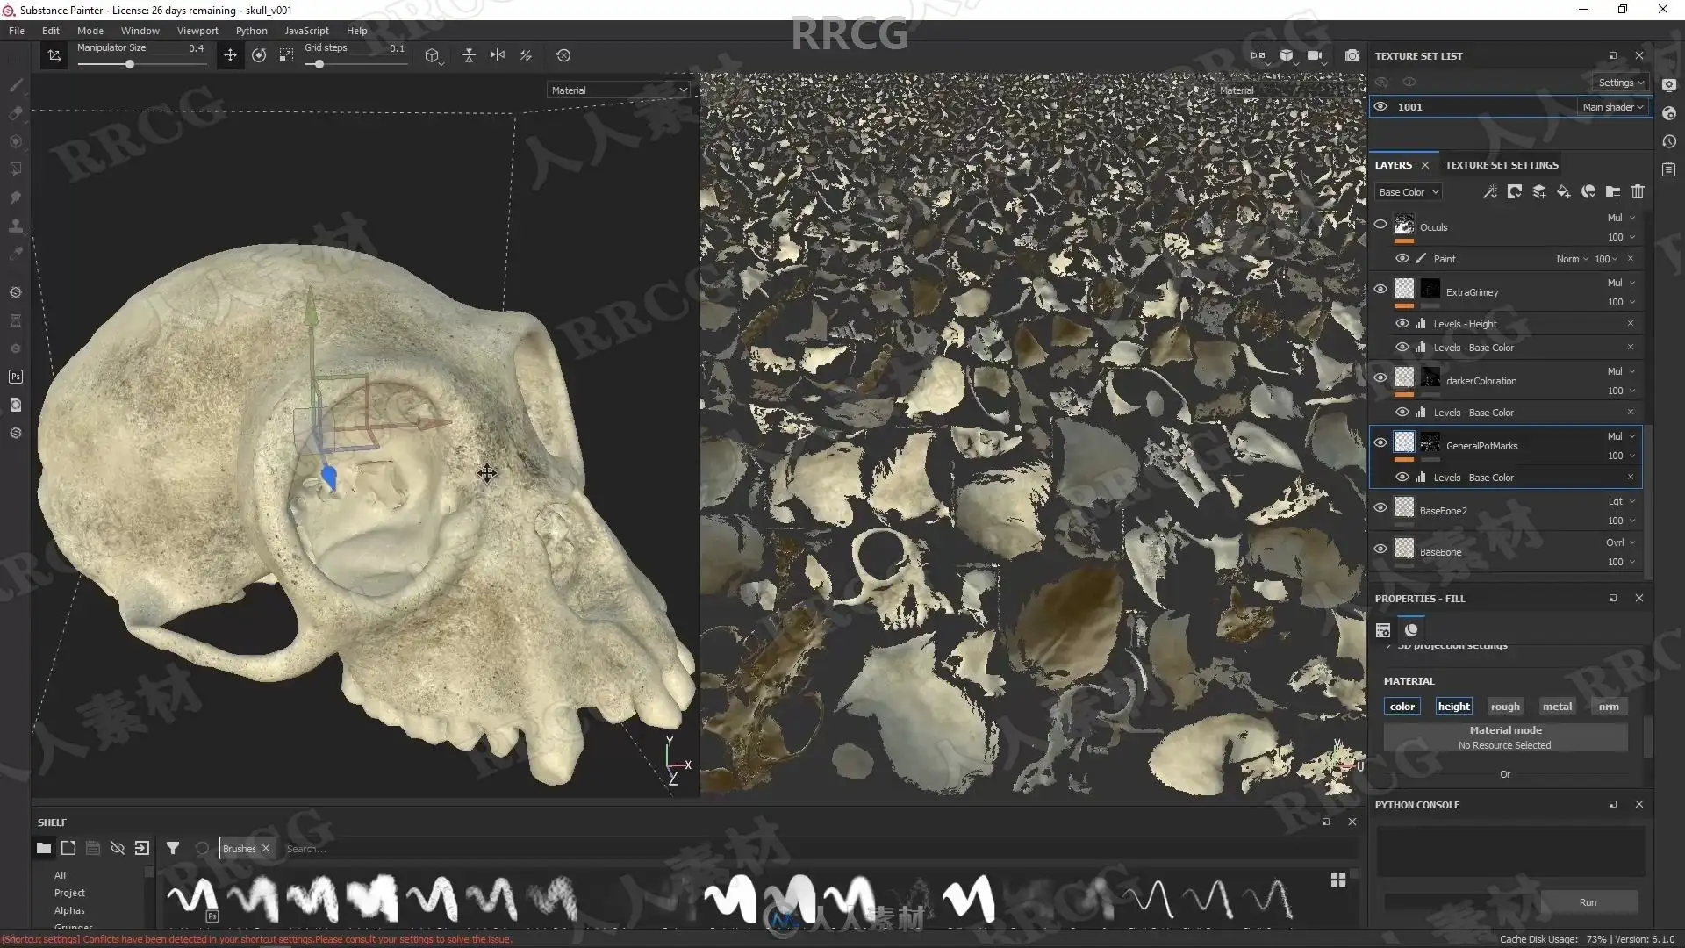1685x948 pixels.
Task: Open the Base Color channel dropdown
Action: click(1409, 192)
